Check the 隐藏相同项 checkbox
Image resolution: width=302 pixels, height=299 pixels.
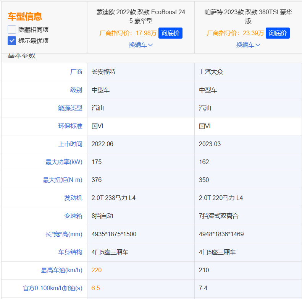click(12, 29)
